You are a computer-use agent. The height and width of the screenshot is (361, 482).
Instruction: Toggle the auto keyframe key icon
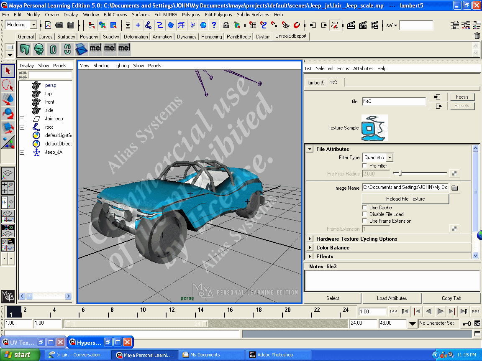click(467, 323)
